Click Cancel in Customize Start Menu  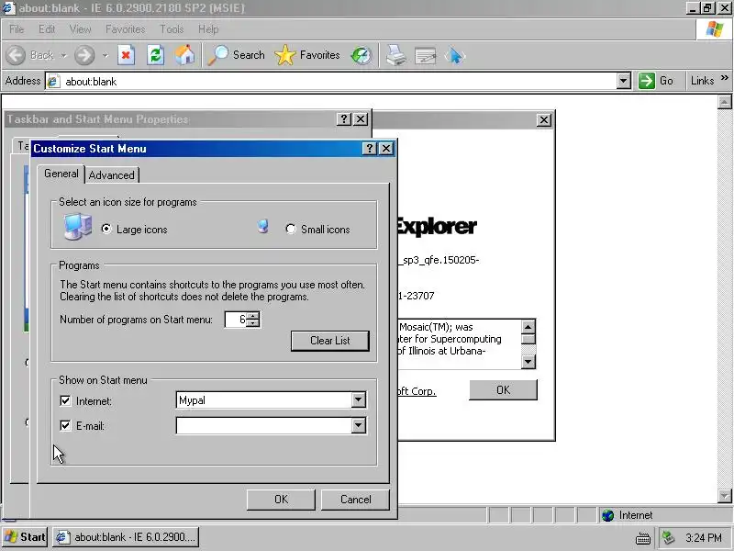pos(355,500)
